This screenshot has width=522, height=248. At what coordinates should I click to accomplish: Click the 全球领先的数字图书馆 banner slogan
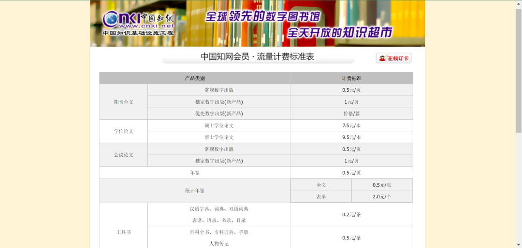pos(262,16)
